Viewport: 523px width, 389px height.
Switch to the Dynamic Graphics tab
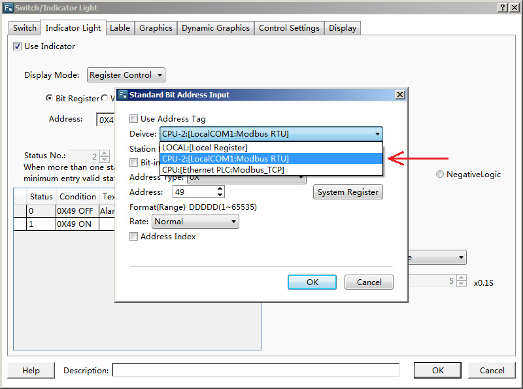(x=215, y=28)
